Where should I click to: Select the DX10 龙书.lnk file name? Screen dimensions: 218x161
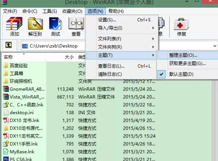pos(25,120)
